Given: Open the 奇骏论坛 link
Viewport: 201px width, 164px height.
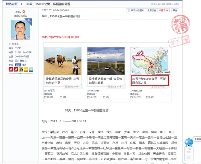Looking at the screenshot, I should (x=48, y=94).
